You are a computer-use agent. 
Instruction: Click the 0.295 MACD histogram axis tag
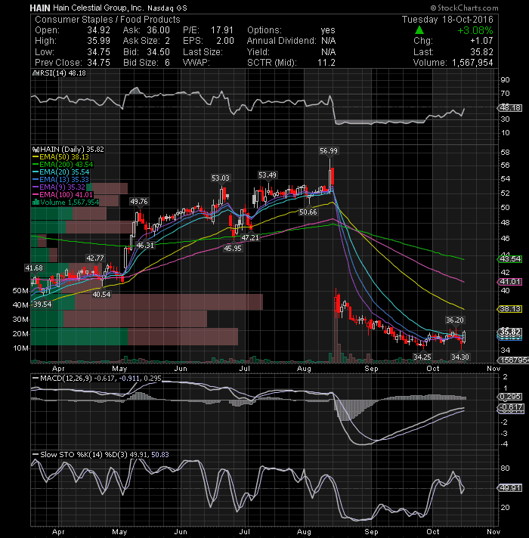click(x=510, y=397)
